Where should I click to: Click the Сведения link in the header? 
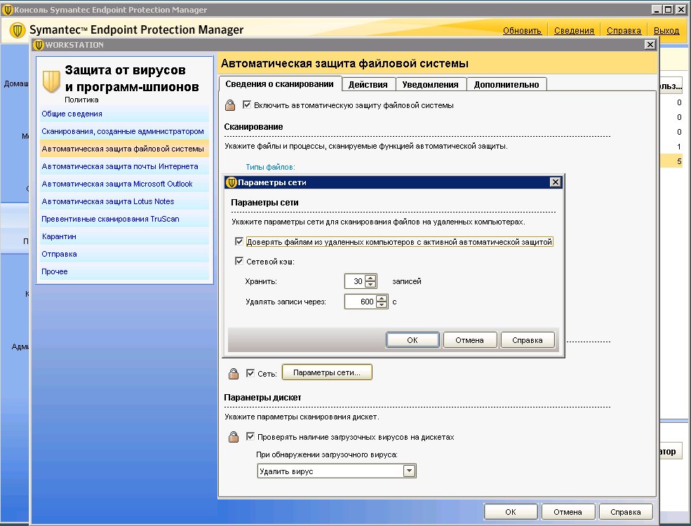575,30
